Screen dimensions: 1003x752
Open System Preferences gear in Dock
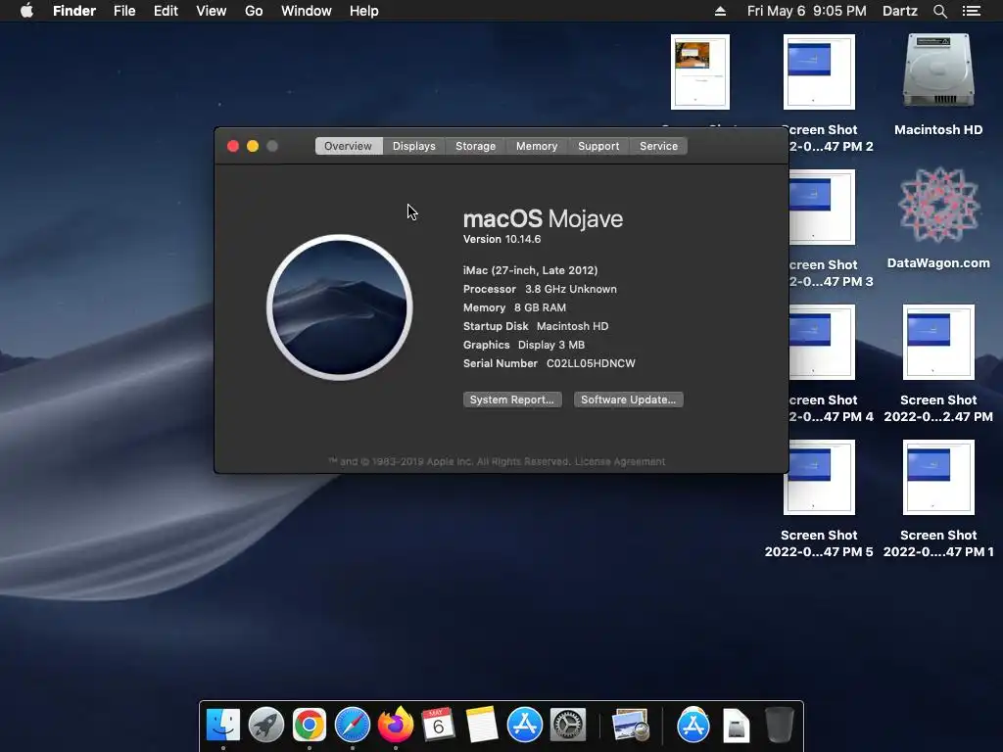568,726
